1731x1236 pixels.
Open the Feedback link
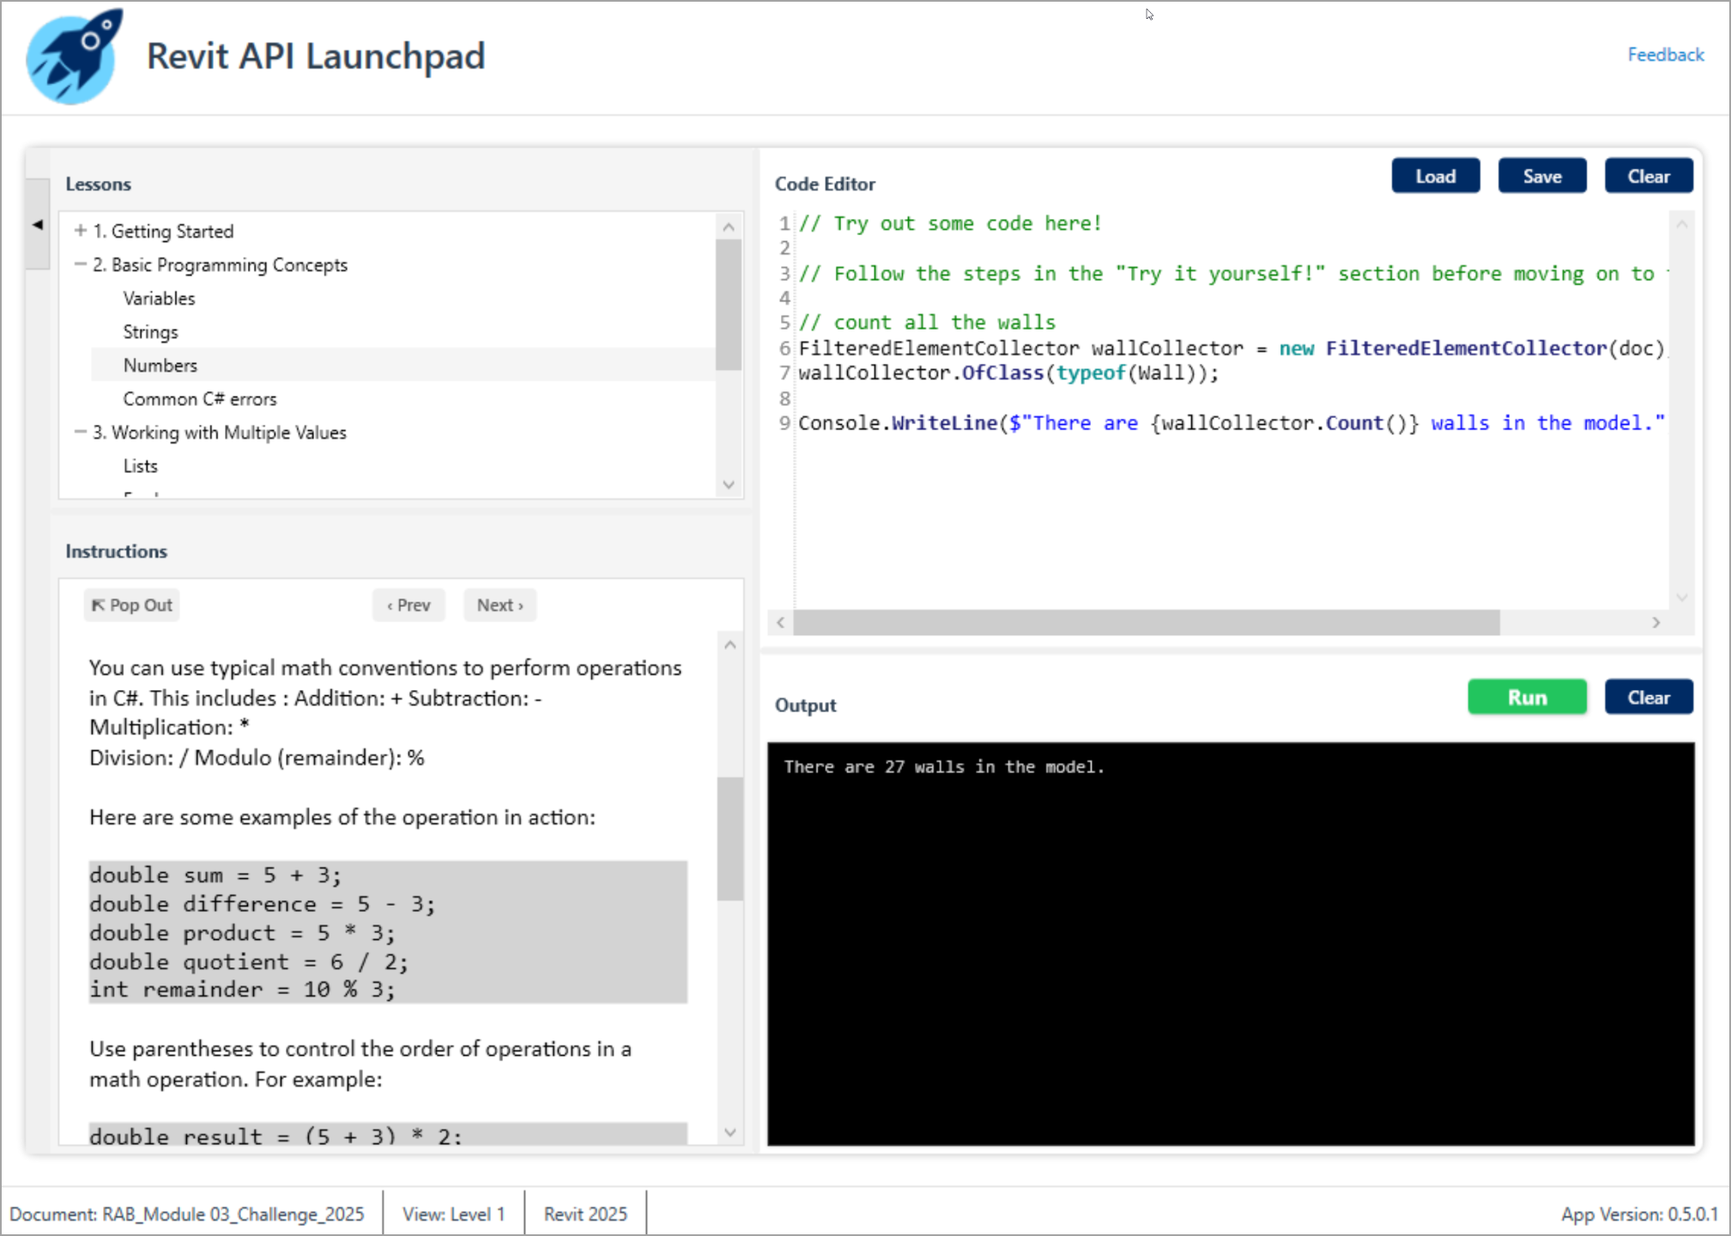click(1665, 55)
